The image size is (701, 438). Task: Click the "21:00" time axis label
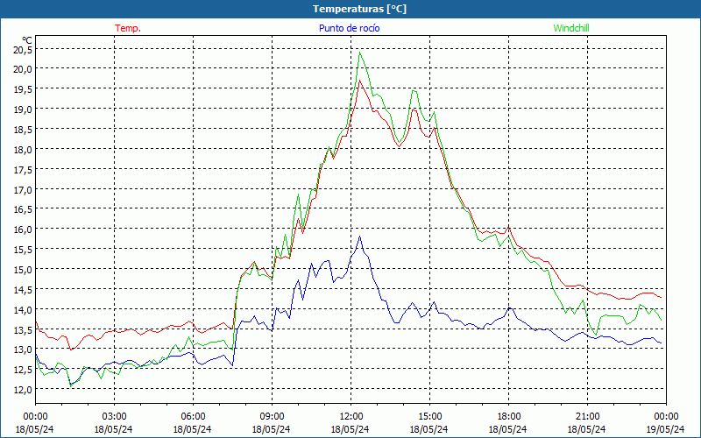coord(587,417)
